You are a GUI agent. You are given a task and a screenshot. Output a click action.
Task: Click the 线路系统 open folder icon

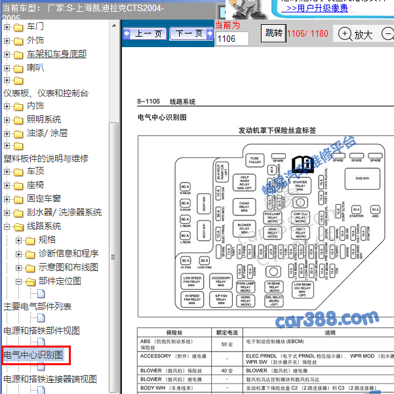click(18, 227)
